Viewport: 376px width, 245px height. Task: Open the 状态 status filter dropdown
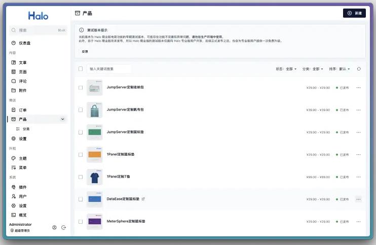click(286, 69)
